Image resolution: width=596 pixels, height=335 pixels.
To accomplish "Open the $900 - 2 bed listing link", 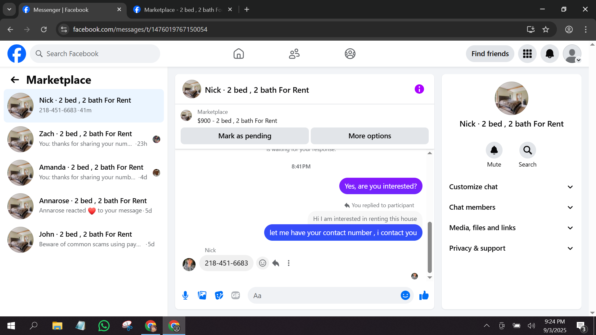I will tap(237, 121).
